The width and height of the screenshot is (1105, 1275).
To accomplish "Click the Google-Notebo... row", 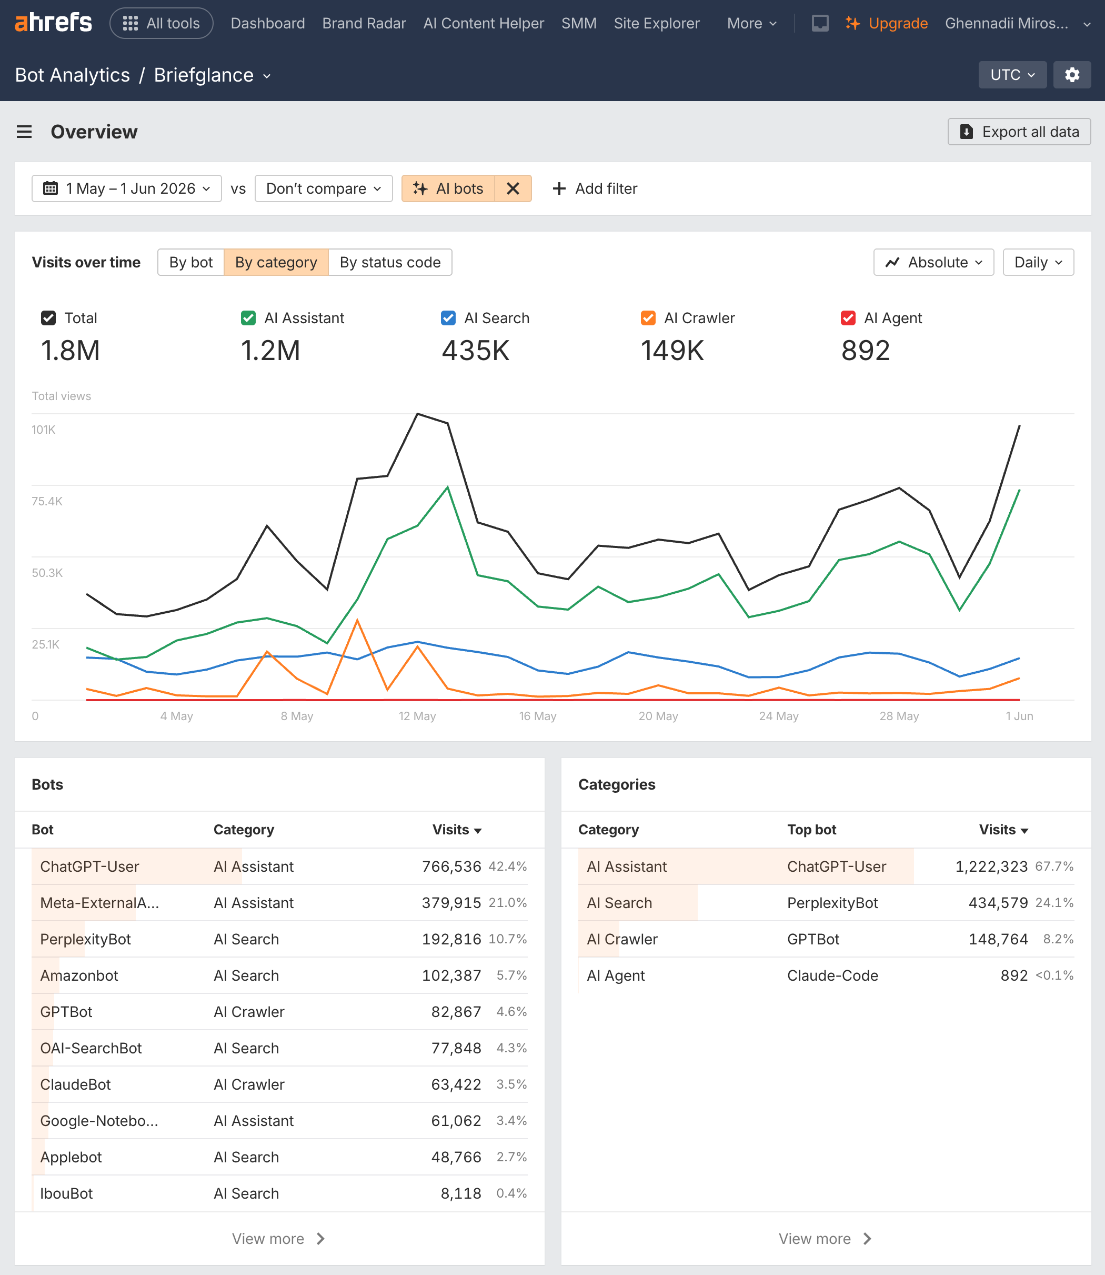I will click(279, 1121).
